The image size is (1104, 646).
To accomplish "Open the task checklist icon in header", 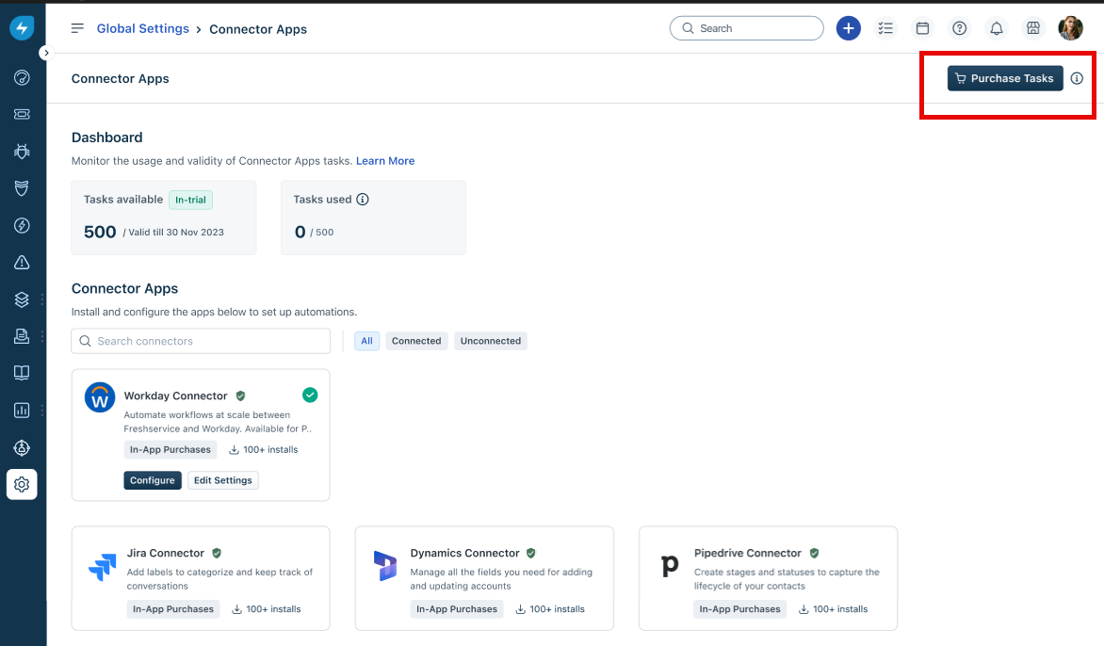I will pyautogui.click(x=885, y=28).
